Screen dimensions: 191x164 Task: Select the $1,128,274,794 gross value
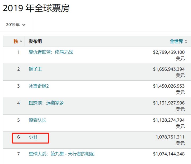tap(169, 120)
